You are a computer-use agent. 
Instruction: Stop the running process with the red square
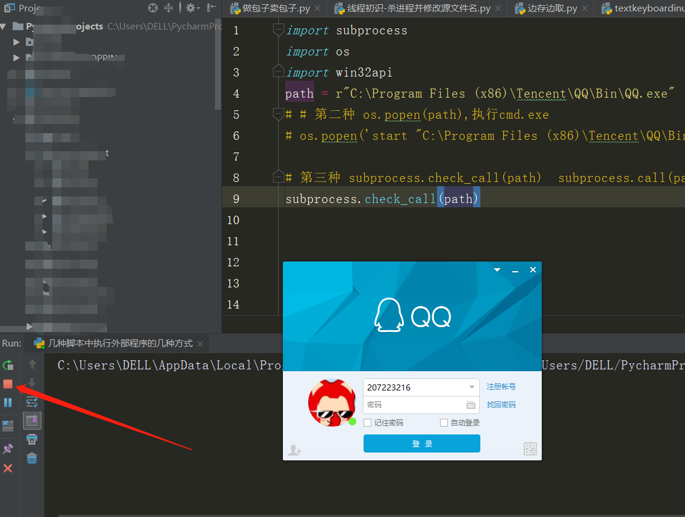(x=8, y=384)
